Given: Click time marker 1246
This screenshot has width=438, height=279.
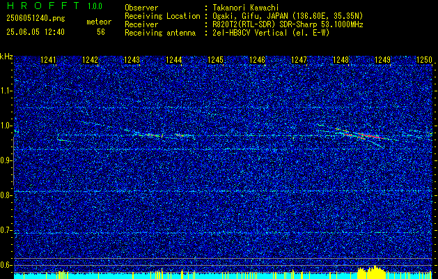Looking at the screenshot, I should (x=257, y=60).
